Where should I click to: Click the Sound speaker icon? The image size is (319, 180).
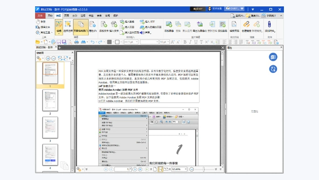[142, 32]
